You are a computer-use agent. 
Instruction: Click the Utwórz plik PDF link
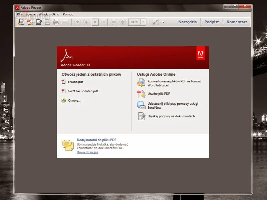(x=159, y=94)
